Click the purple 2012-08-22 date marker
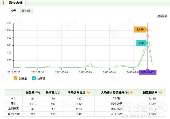This screenshot has width=170, height=119. pos(148,72)
